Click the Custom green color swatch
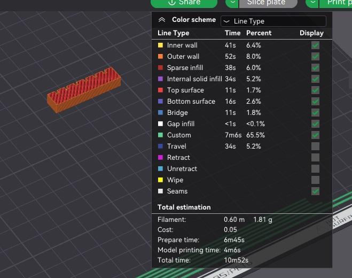Screen dimensions: 352x278 pyautogui.click(x=160, y=135)
